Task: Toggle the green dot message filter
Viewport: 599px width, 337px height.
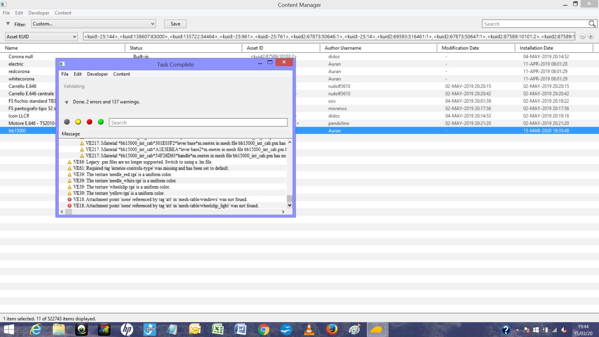Action: coord(101,122)
